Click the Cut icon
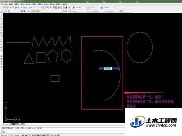 (21, 8)
